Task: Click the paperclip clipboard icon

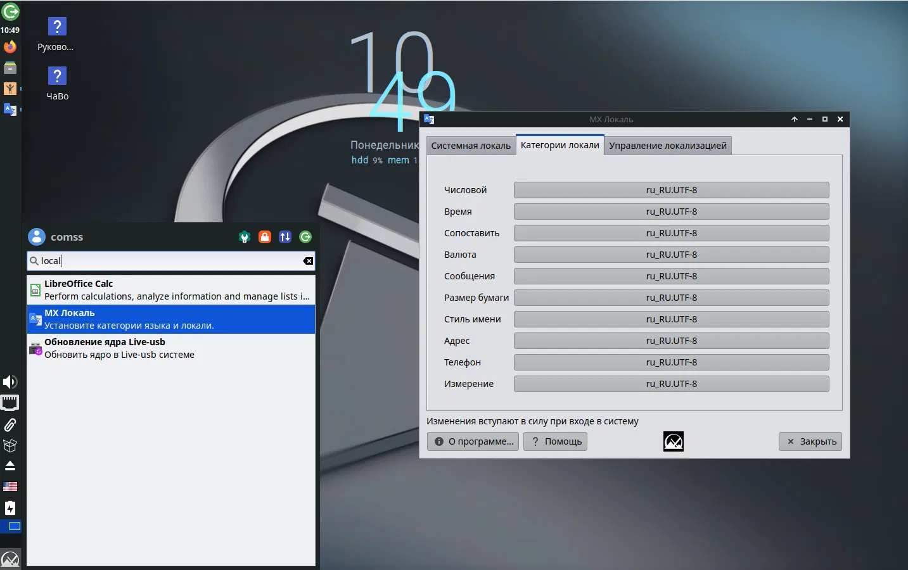Action: 10,424
